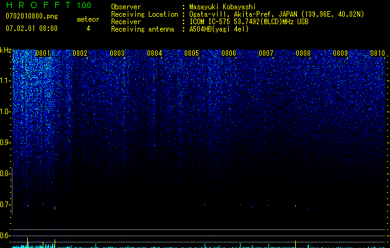The image size is (390, 248).
Task: Click the Receiving antenna label
Action: click(143, 29)
